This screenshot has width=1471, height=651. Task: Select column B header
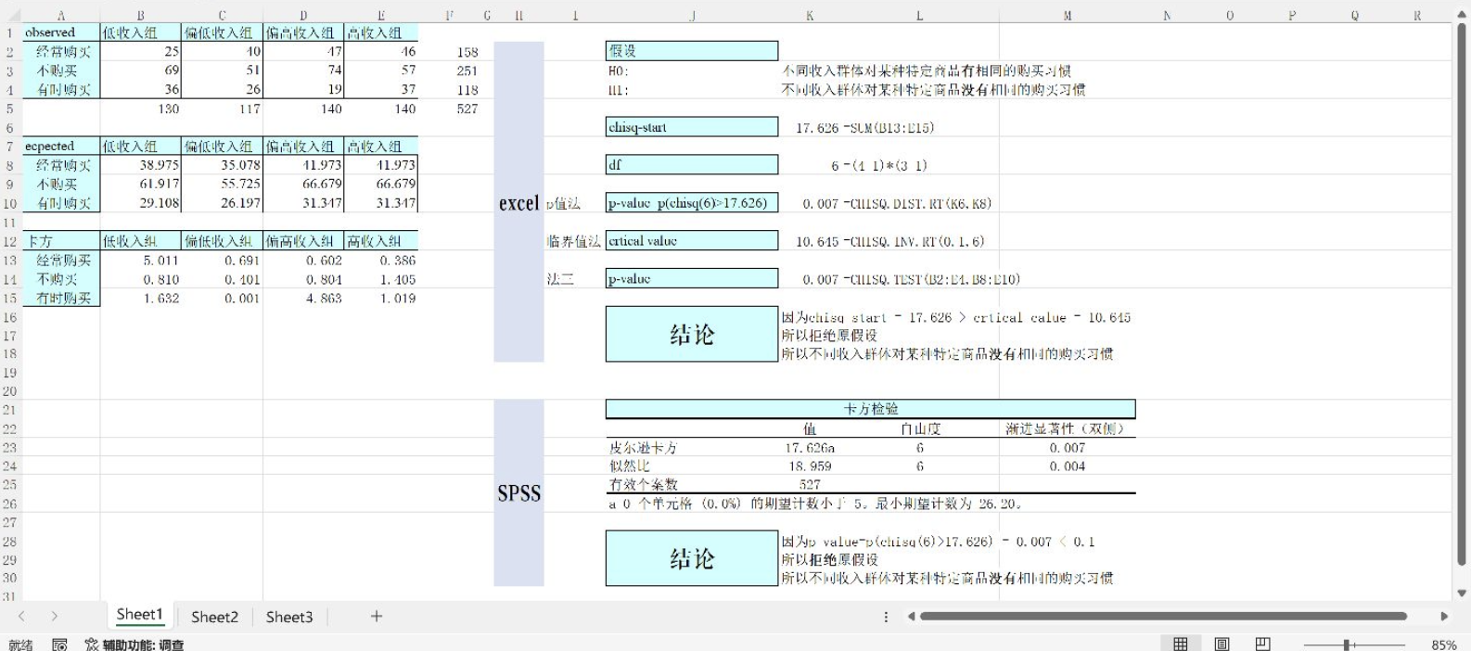click(x=141, y=16)
